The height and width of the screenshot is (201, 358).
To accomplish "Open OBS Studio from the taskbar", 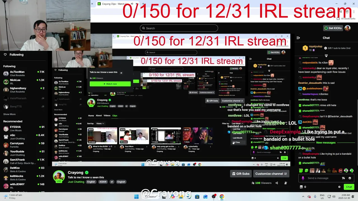I will [214, 197].
